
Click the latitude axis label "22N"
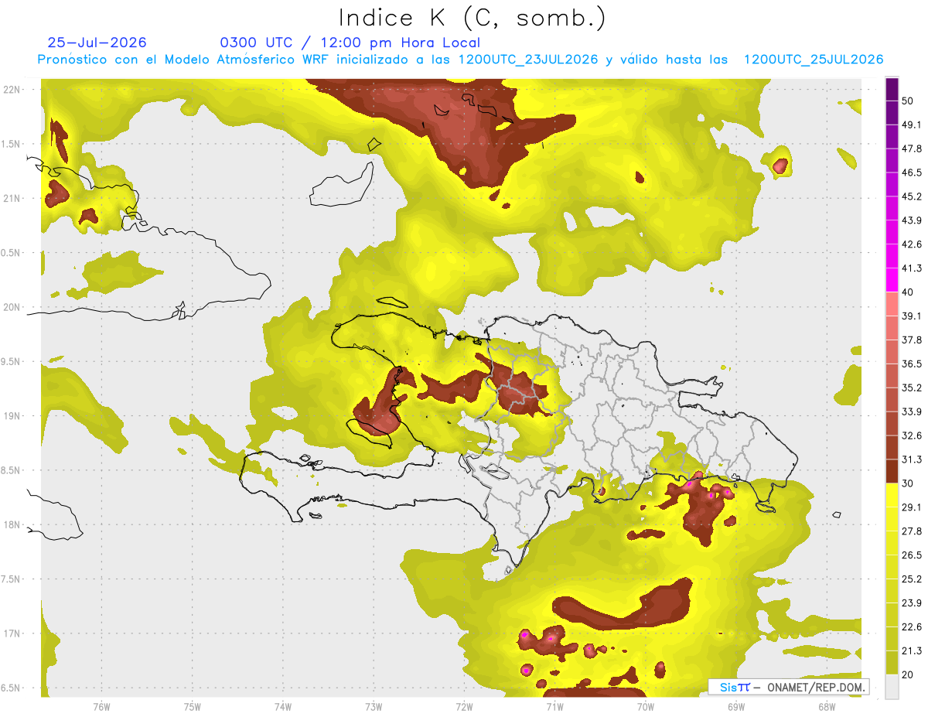coord(12,90)
